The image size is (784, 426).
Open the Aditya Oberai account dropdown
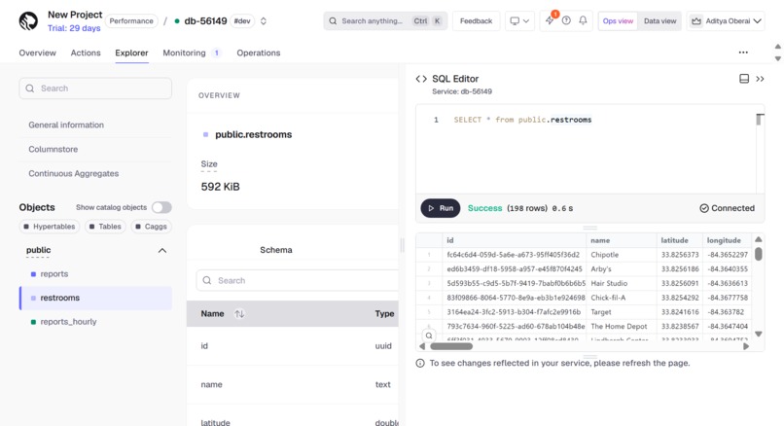click(x=726, y=21)
